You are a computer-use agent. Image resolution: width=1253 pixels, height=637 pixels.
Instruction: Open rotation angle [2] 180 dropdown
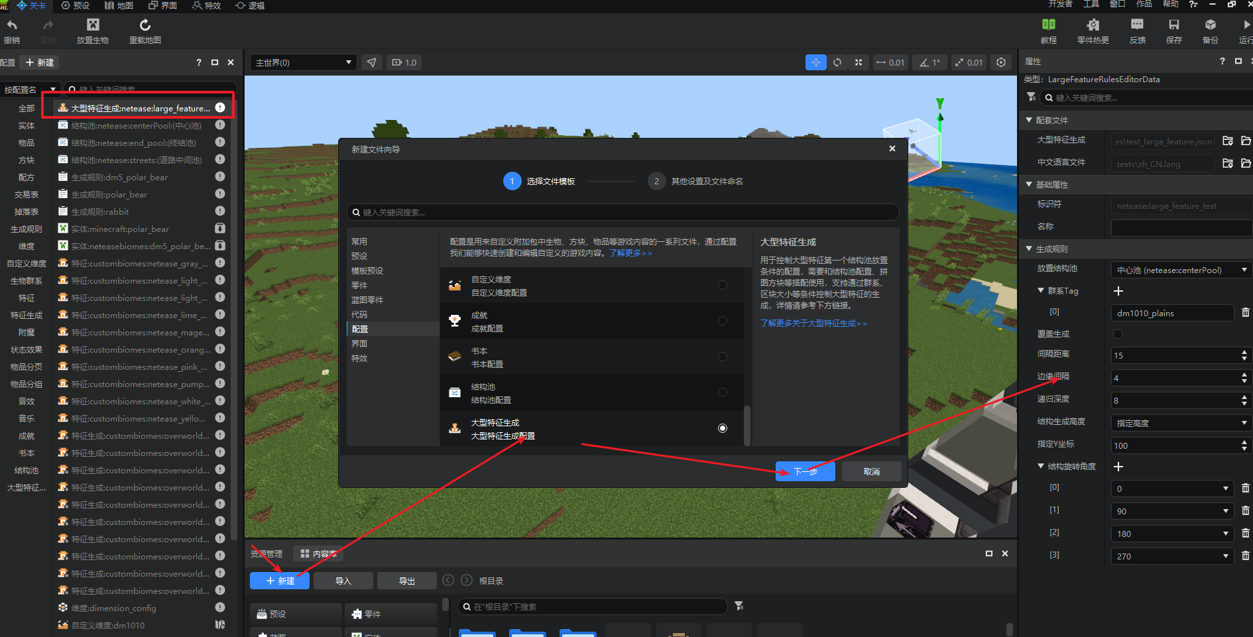1172,534
